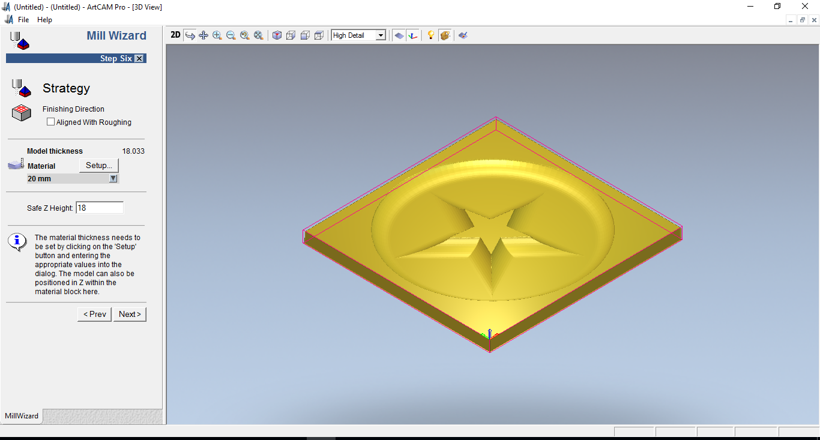This screenshot has height=440, width=820.
Task: Click the information bubble icon
Action: (17, 242)
